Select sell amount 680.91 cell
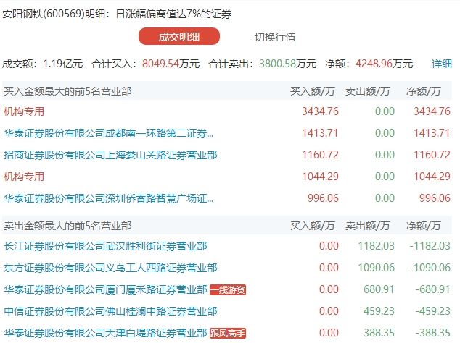Image resolution: width=460 pixels, height=343 pixels. pyautogui.click(x=379, y=289)
